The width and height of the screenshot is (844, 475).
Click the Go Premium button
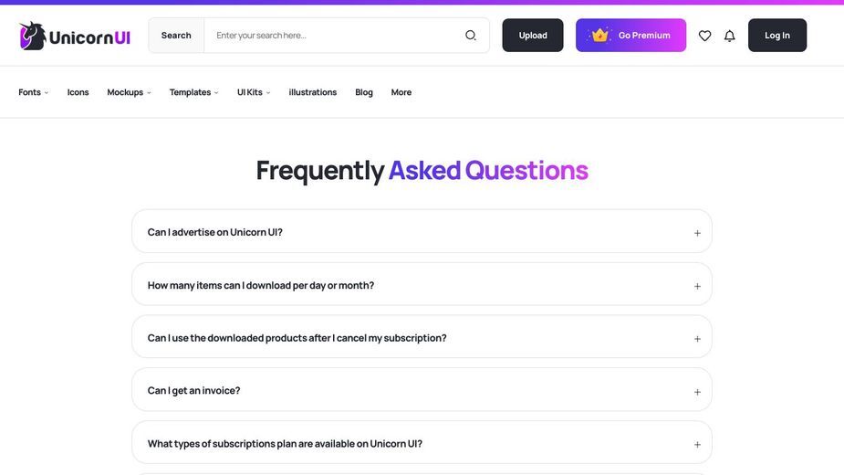(630, 35)
